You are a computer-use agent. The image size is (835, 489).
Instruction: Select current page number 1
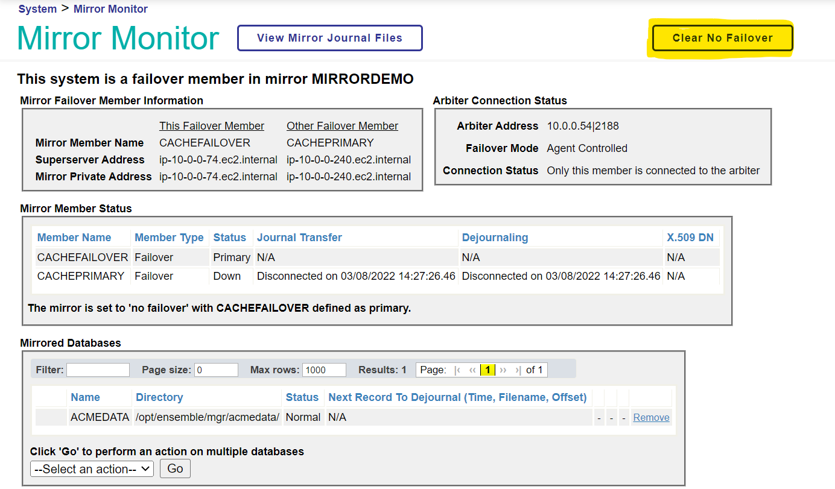[x=487, y=370]
